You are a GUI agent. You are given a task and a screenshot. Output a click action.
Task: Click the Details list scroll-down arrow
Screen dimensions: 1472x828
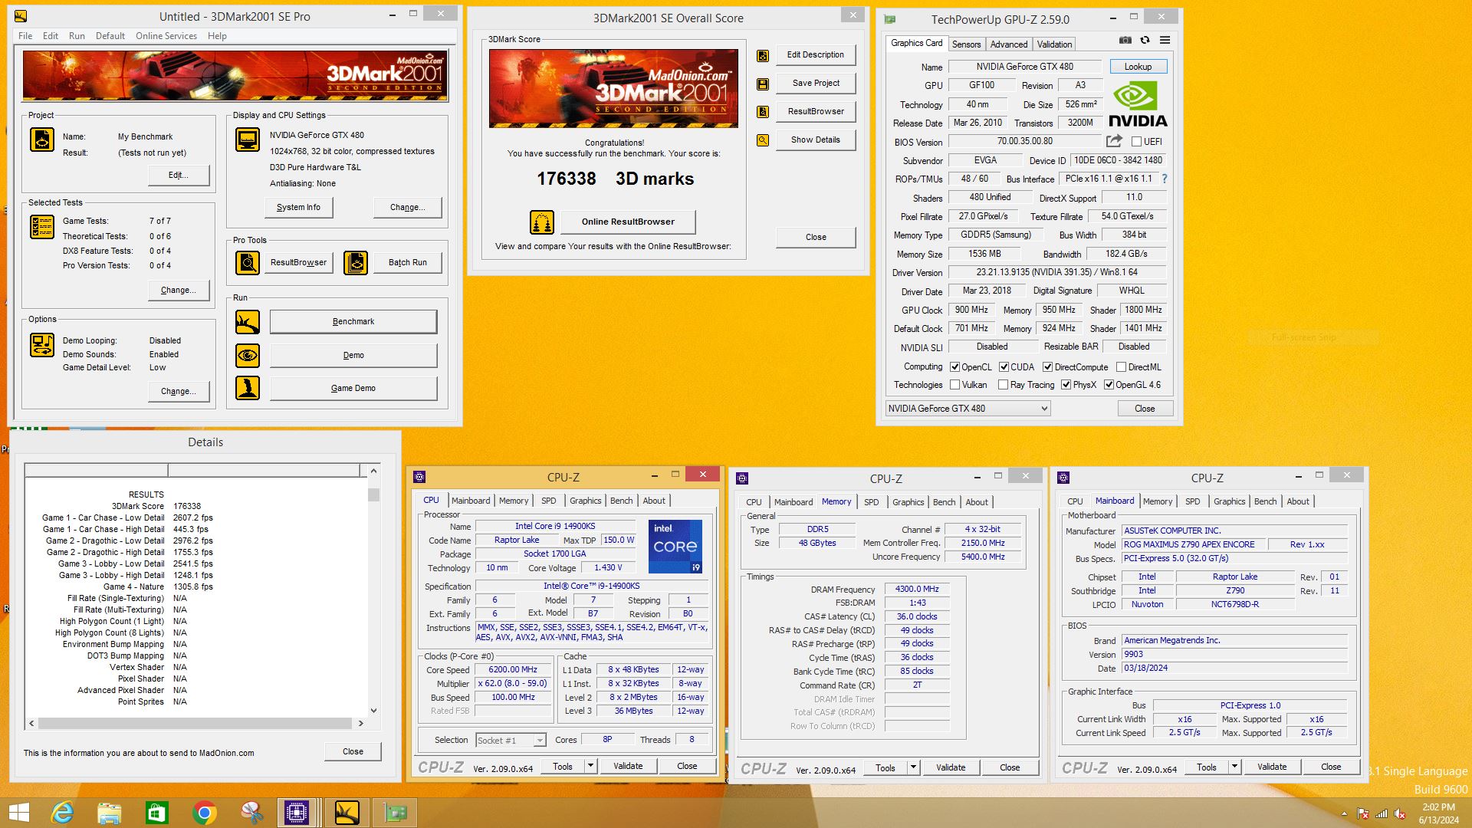pyautogui.click(x=373, y=711)
